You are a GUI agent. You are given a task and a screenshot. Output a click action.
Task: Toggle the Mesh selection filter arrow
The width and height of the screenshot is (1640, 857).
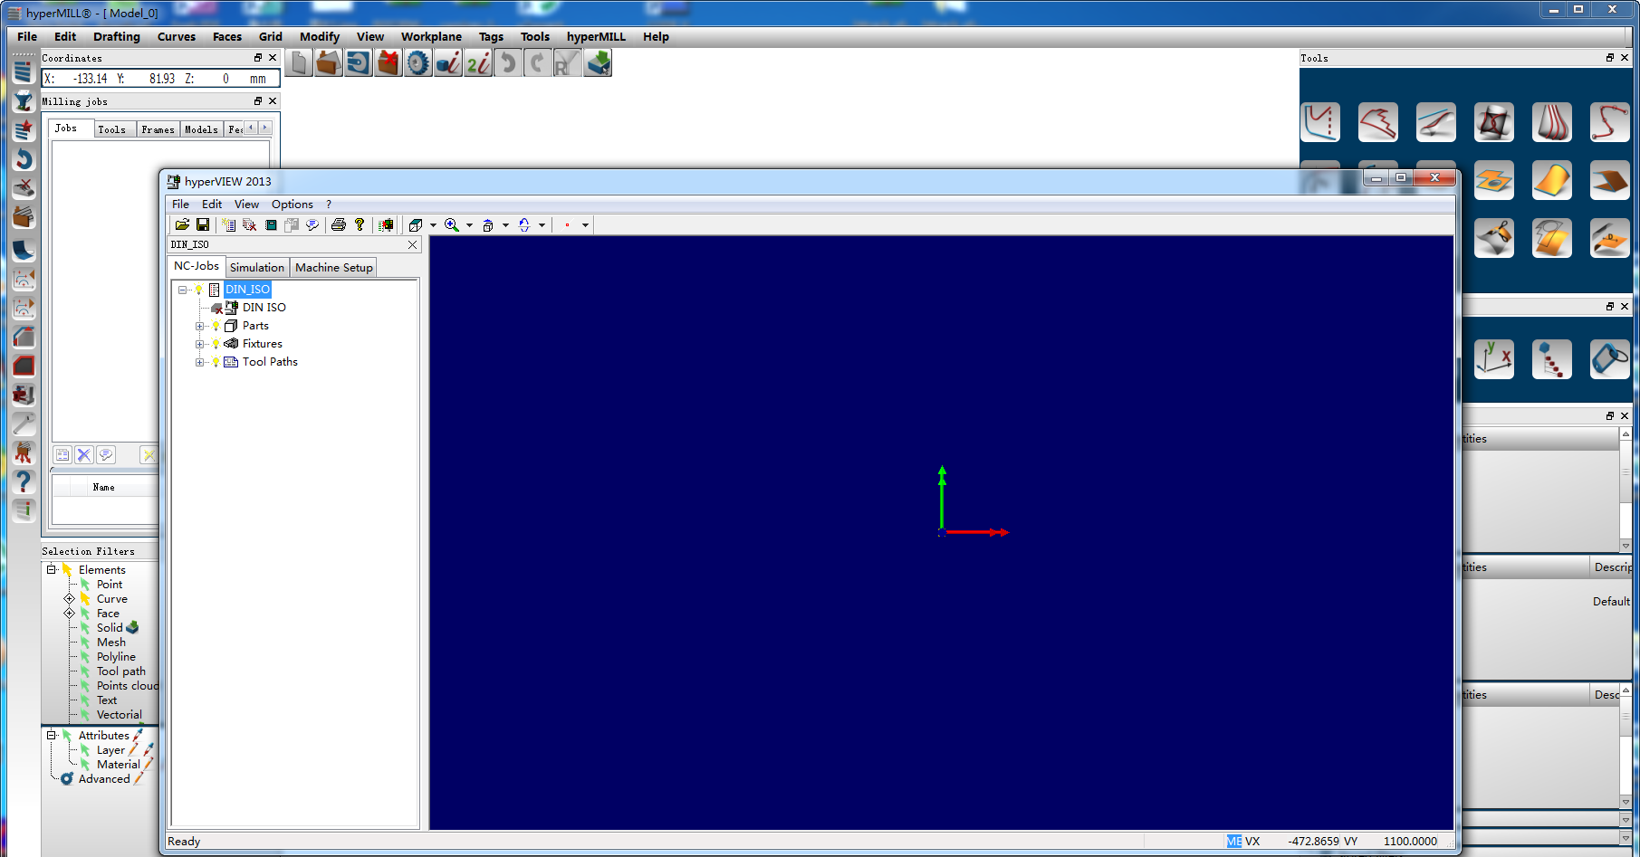85,643
